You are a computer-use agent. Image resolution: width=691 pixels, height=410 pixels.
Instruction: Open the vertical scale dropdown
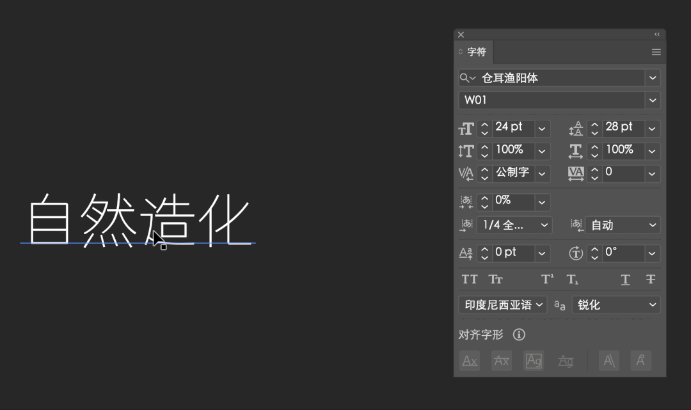pyautogui.click(x=542, y=151)
